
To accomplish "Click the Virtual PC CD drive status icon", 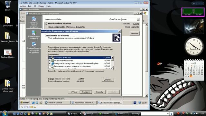I will [x=25, y=107].
